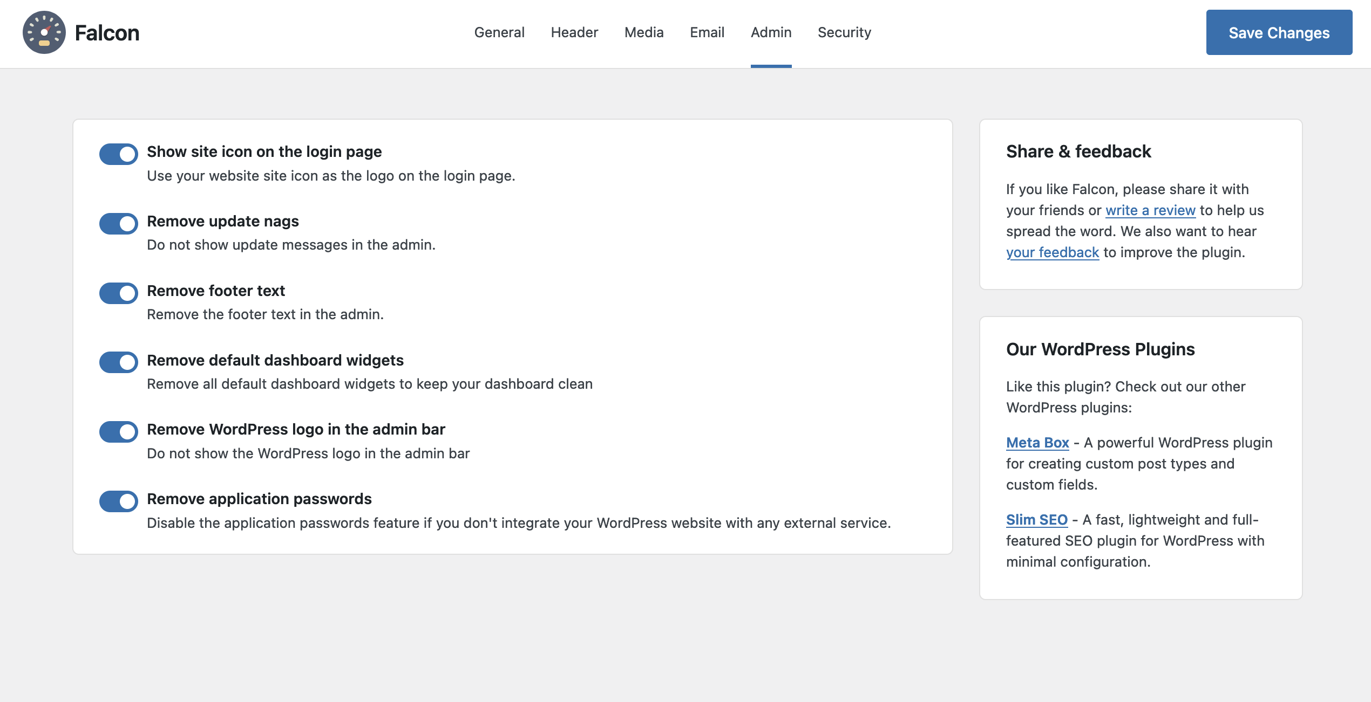The height and width of the screenshot is (702, 1371).
Task: Click the active Admin tab
Action: click(771, 32)
